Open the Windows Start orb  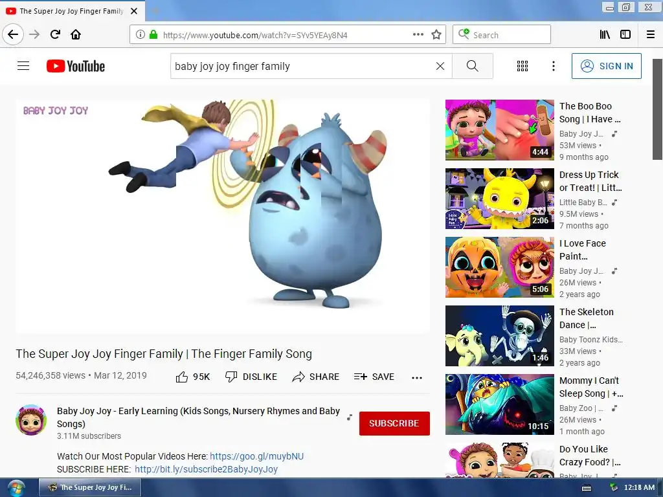point(16,488)
